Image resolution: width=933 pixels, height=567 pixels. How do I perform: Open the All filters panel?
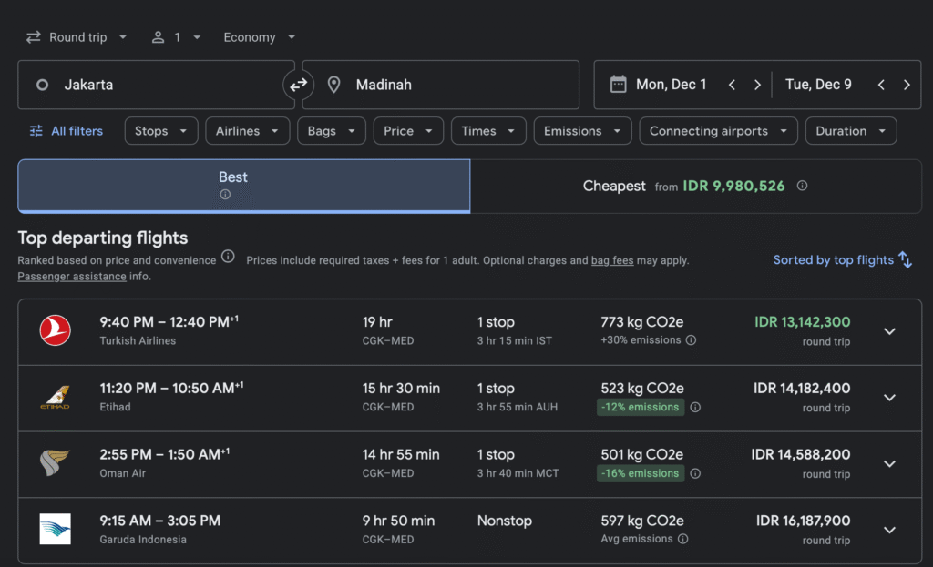tap(66, 131)
